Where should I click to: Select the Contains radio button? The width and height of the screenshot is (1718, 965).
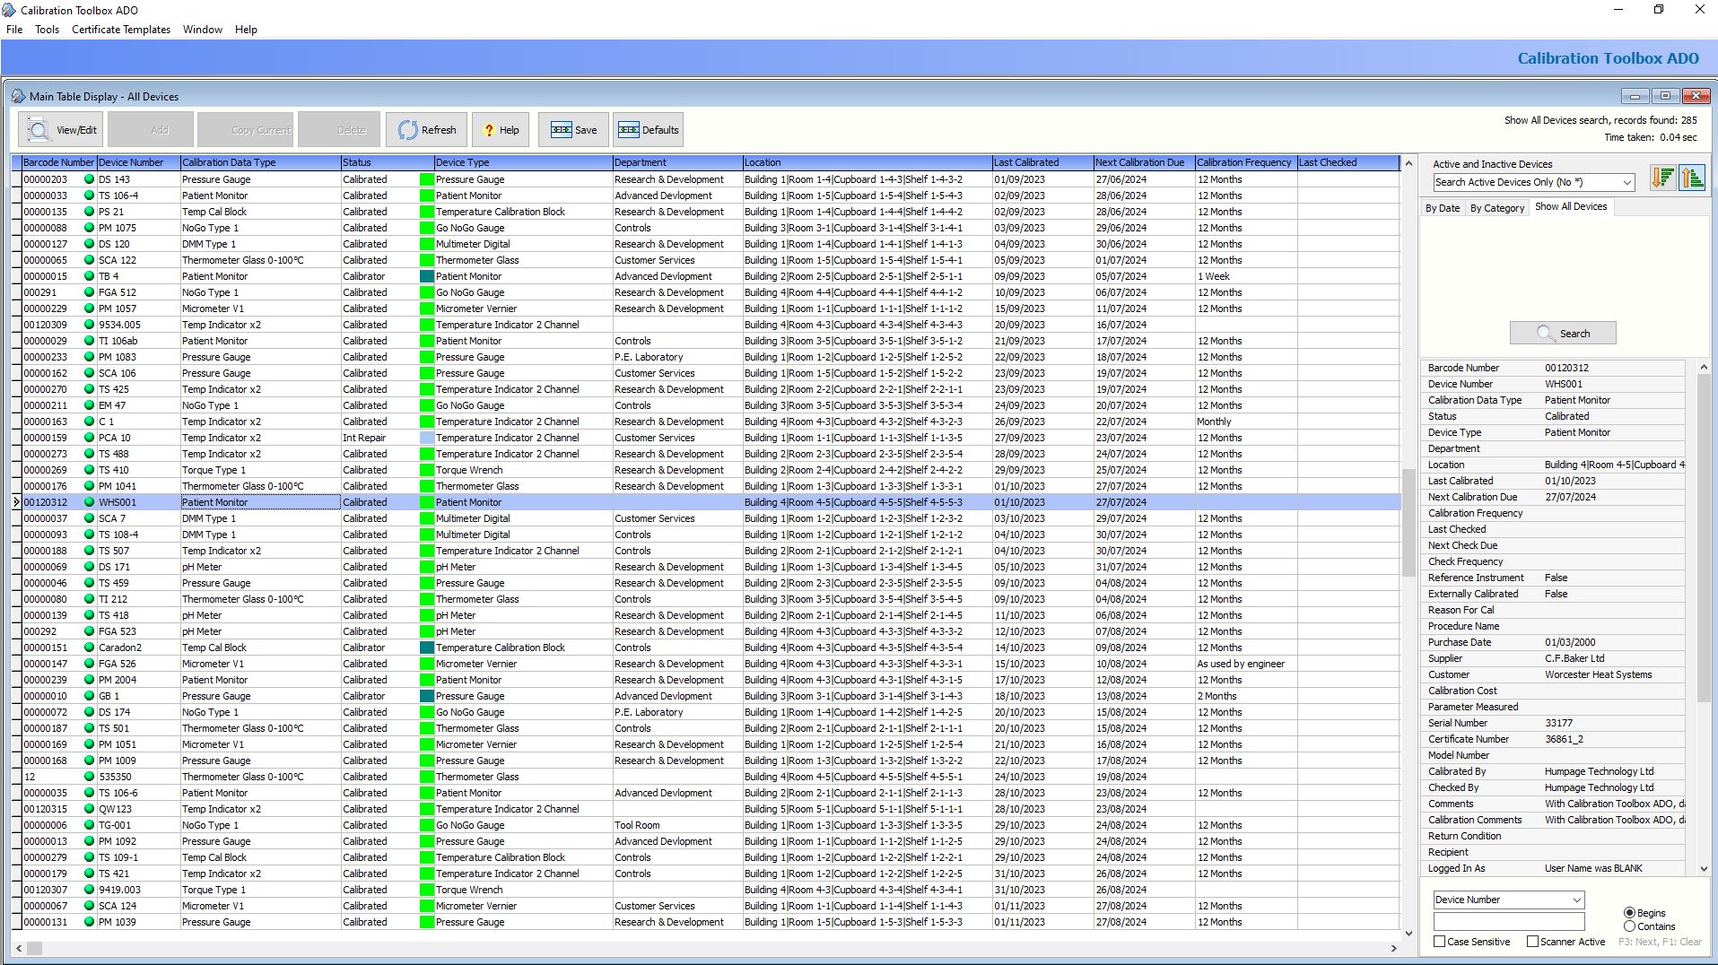pyautogui.click(x=1629, y=926)
